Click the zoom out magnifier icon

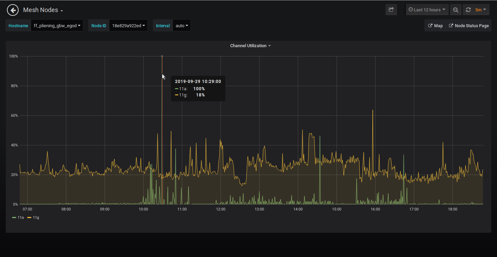point(456,10)
